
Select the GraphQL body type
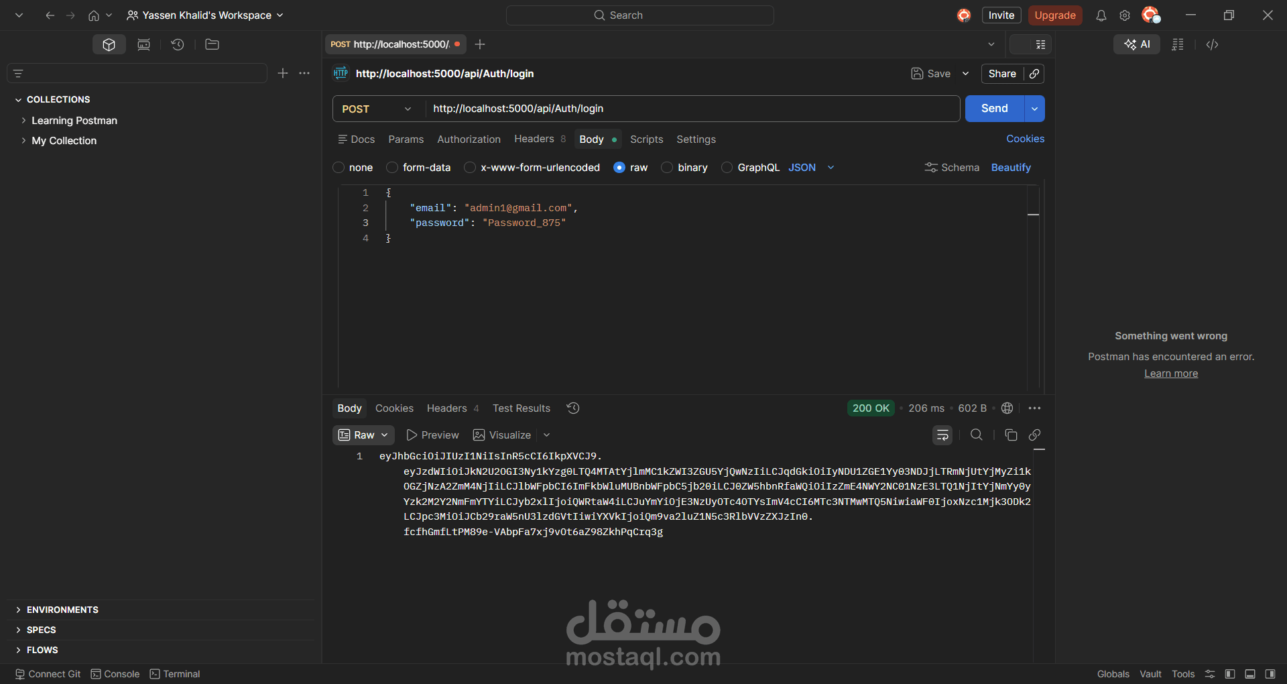[727, 168]
